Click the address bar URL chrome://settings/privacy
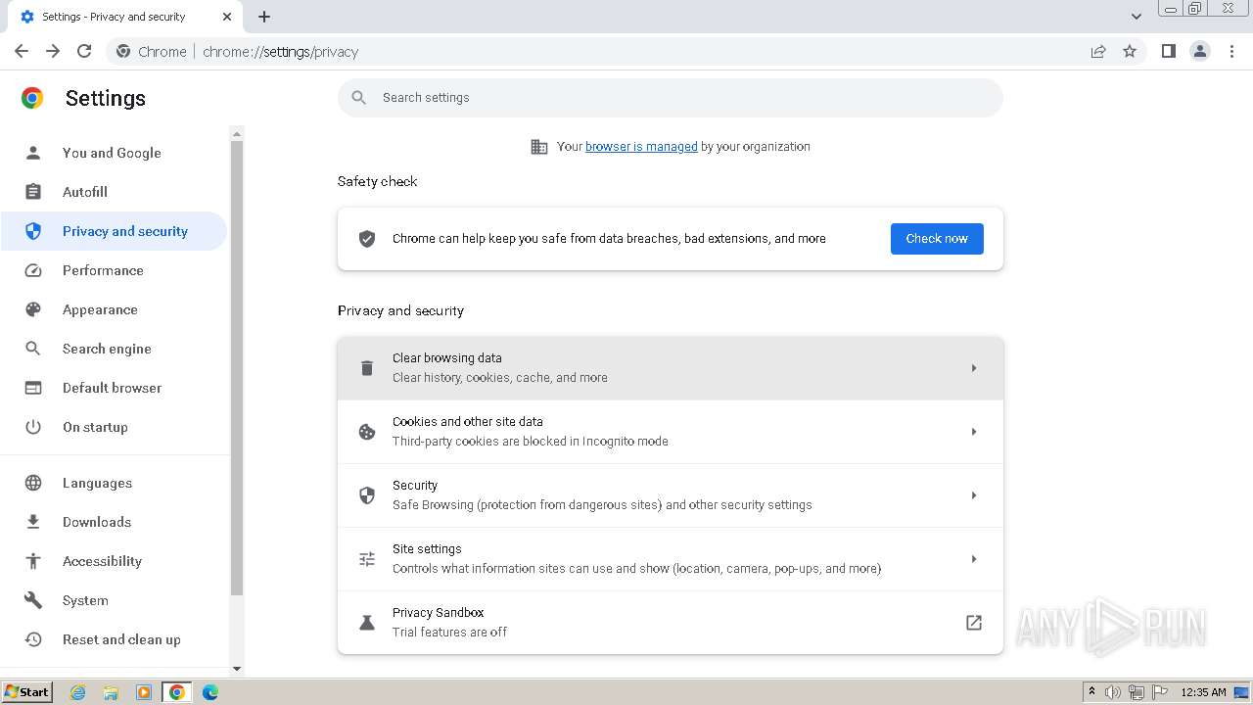 click(281, 52)
